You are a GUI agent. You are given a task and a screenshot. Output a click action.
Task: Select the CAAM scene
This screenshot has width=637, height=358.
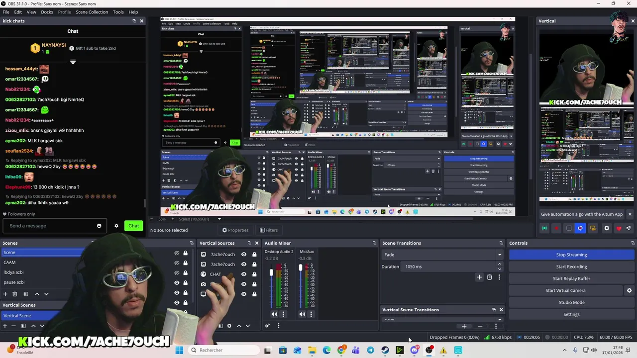9,262
